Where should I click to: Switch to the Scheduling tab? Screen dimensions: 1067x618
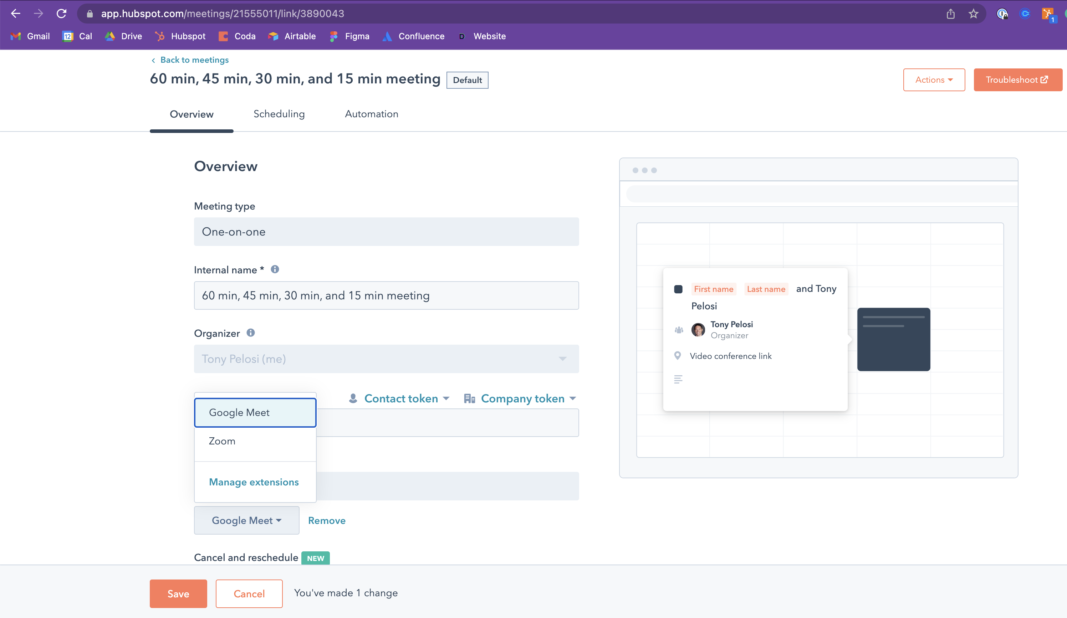click(279, 114)
